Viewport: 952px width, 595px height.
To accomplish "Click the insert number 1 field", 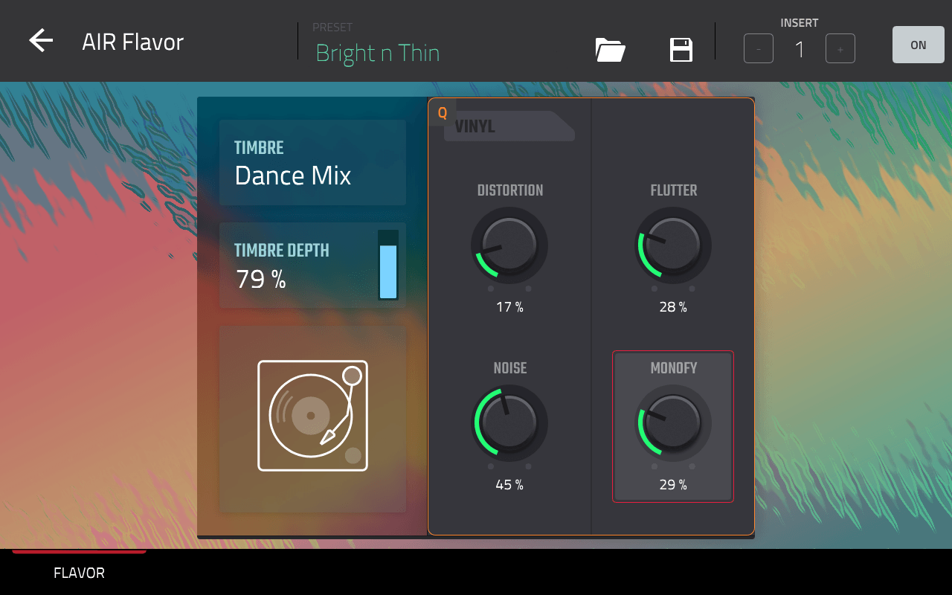I will click(800, 50).
